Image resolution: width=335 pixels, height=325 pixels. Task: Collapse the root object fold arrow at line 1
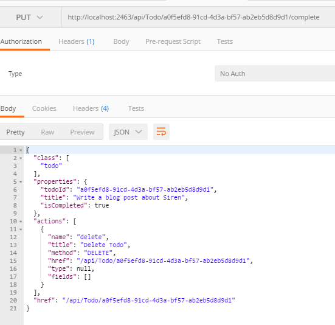pyautogui.click(x=21, y=150)
